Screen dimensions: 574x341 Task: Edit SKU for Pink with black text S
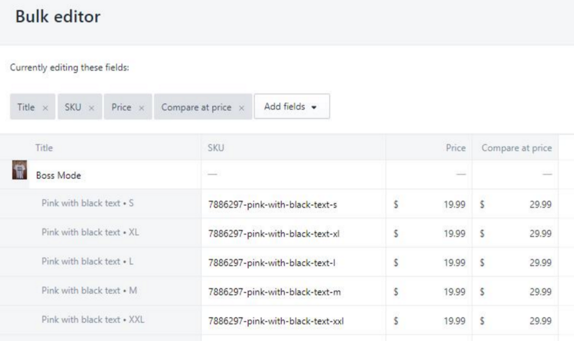(x=293, y=204)
